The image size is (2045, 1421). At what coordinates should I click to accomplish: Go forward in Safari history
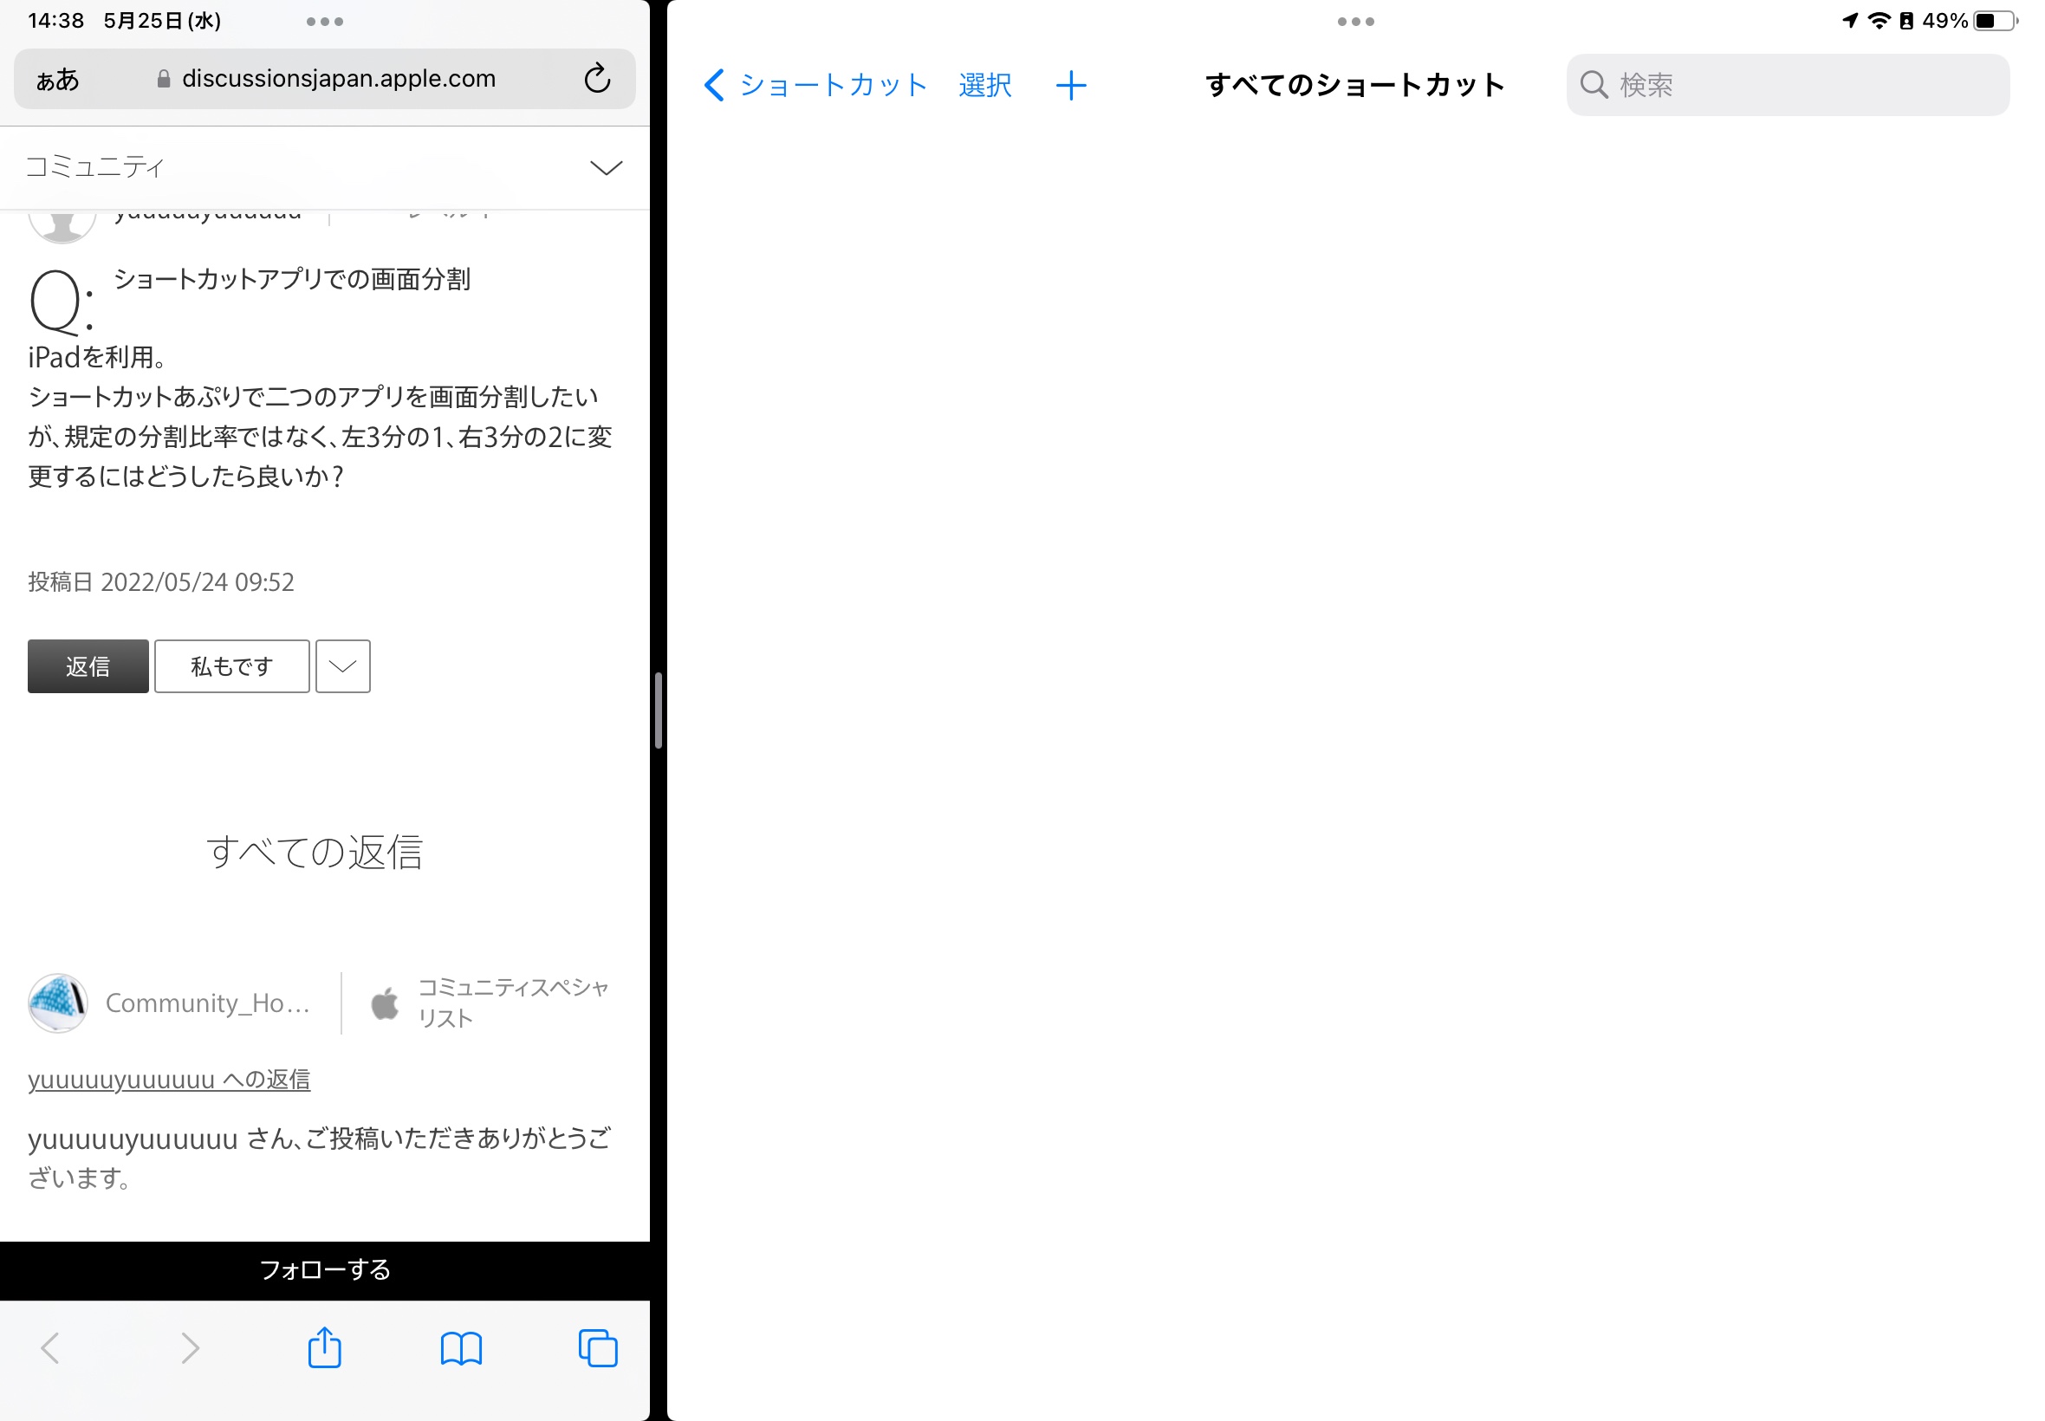189,1348
